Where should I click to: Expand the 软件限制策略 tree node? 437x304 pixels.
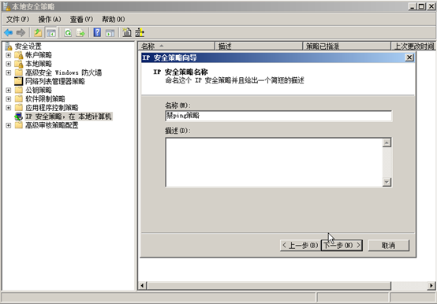coord(9,98)
